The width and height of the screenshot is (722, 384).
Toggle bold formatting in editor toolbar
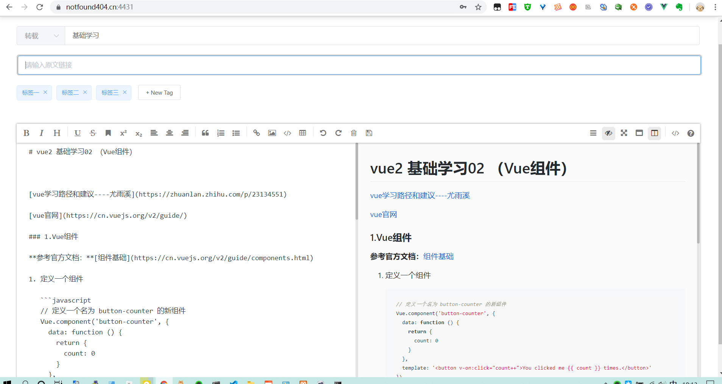pos(26,133)
